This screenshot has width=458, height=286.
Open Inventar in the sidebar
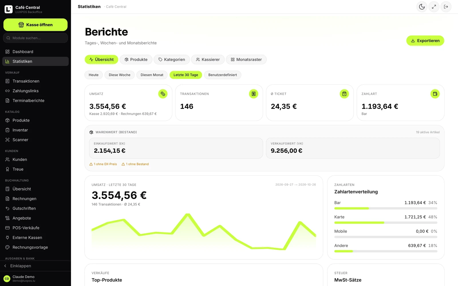(35, 130)
